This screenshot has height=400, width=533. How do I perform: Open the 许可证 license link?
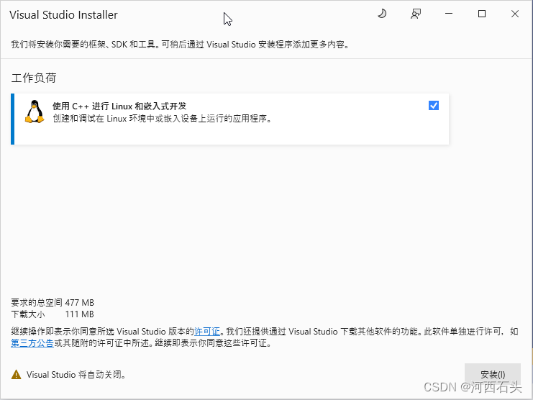click(x=207, y=332)
